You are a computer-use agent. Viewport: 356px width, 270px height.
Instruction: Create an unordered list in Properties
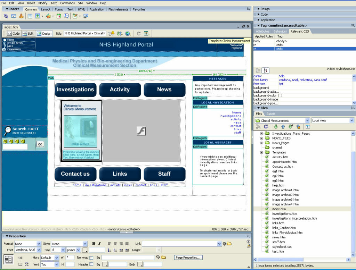[110, 250]
